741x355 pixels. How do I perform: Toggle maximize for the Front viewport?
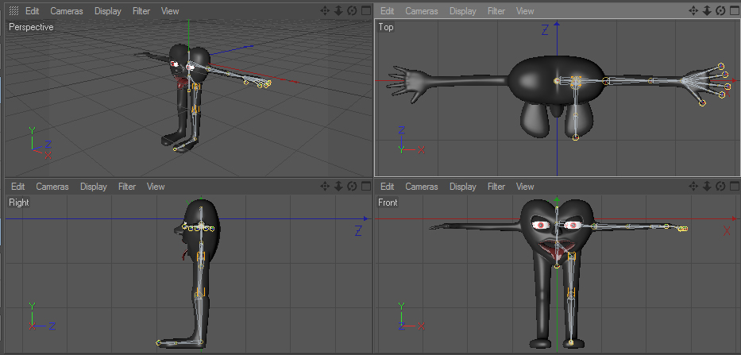[x=734, y=187]
